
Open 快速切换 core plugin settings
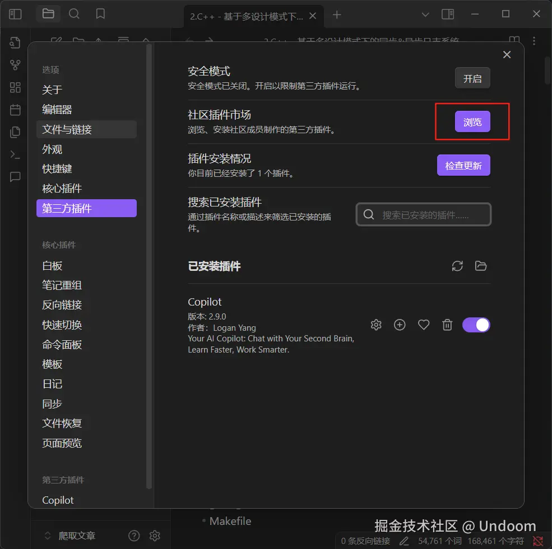click(x=87, y=325)
